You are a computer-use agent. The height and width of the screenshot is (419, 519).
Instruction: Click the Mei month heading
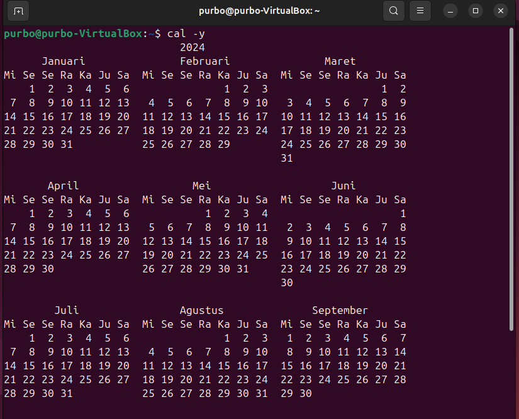tap(201, 186)
